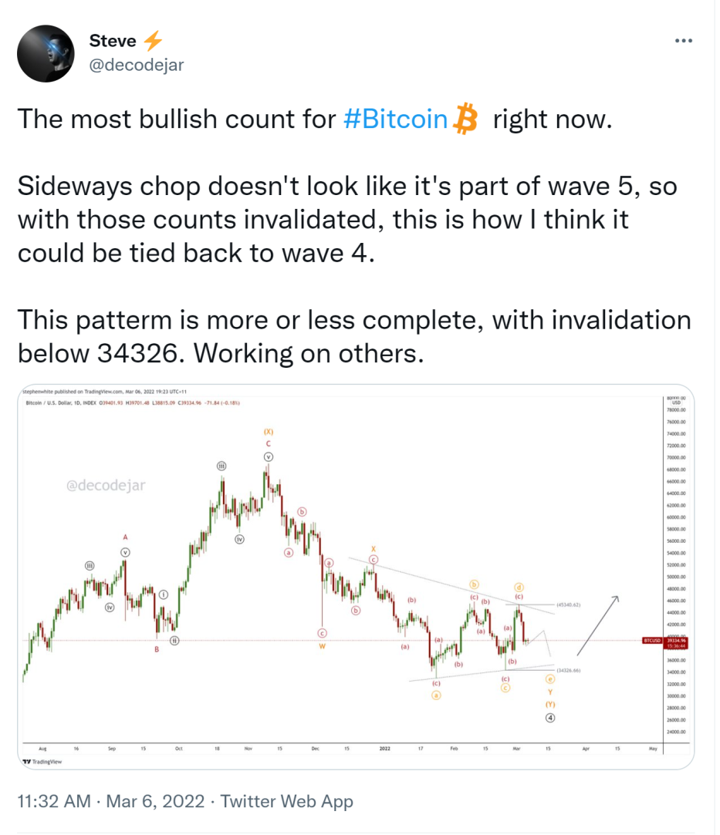Click the @decodejar watermark in the chart
The height and width of the screenshot is (835, 720).
[106, 485]
